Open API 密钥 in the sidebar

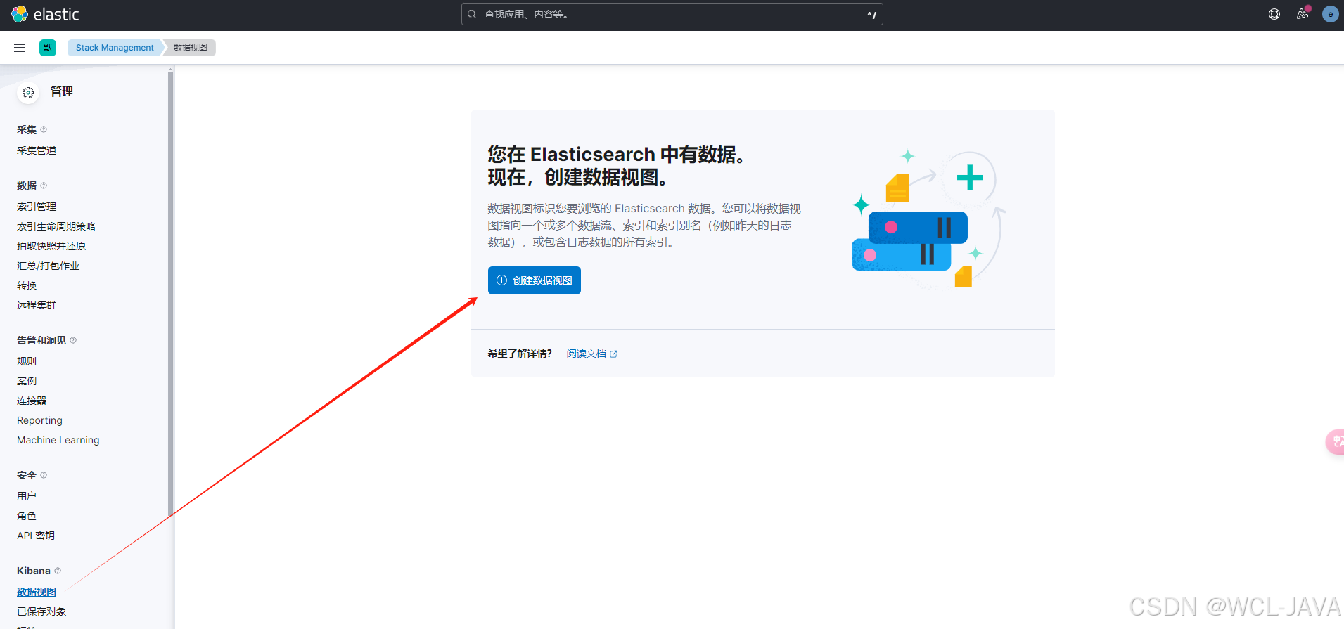tap(36, 536)
